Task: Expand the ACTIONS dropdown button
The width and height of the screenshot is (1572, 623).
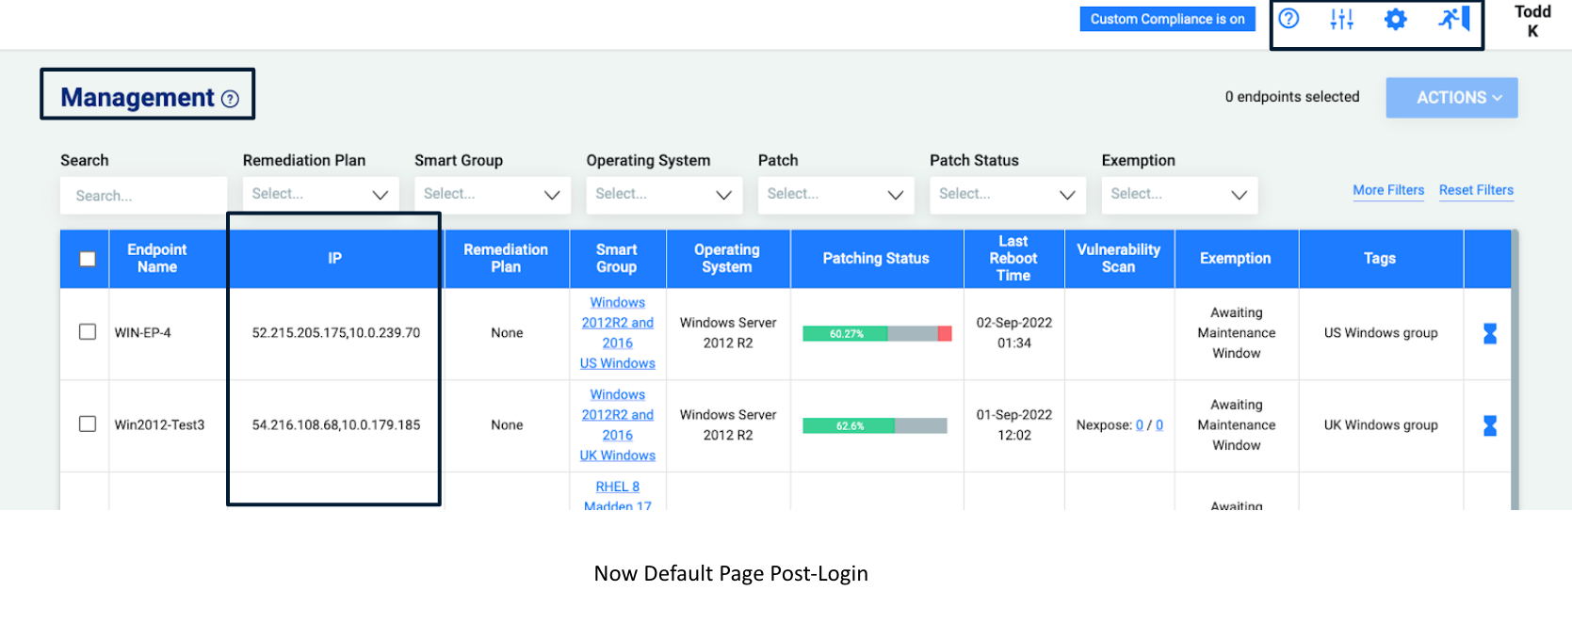Action: point(1451,98)
